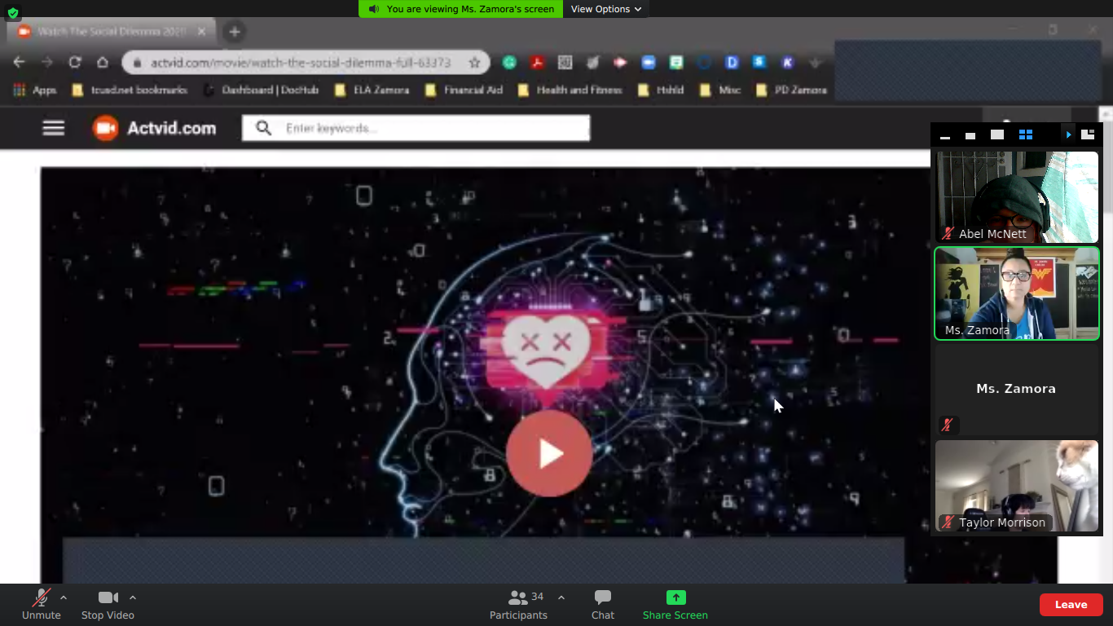The width and height of the screenshot is (1113, 626).
Task: Open the ELA Zamora bookmarks folder
Action: [372, 90]
